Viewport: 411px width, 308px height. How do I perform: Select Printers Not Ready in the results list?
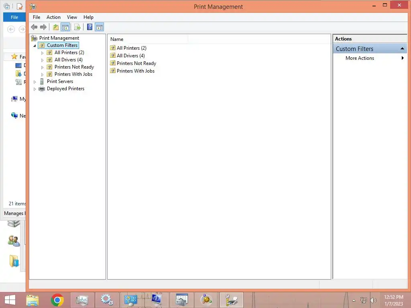pyautogui.click(x=136, y=63)
